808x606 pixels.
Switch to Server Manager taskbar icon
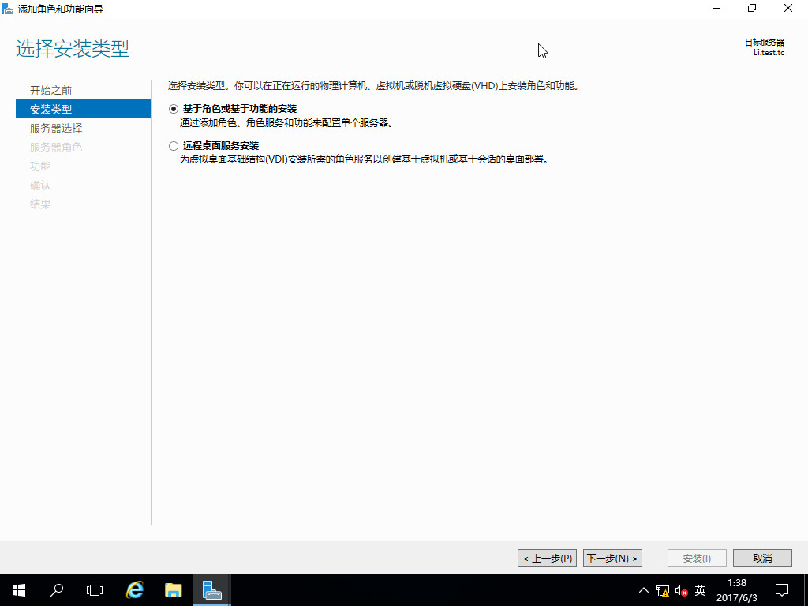click(x=211, y=590)
